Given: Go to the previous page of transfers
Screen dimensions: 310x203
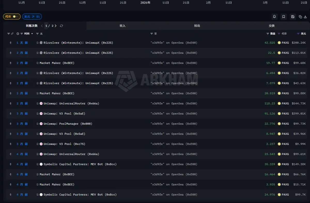Looking at the screenshot, I should coord(42,26).
